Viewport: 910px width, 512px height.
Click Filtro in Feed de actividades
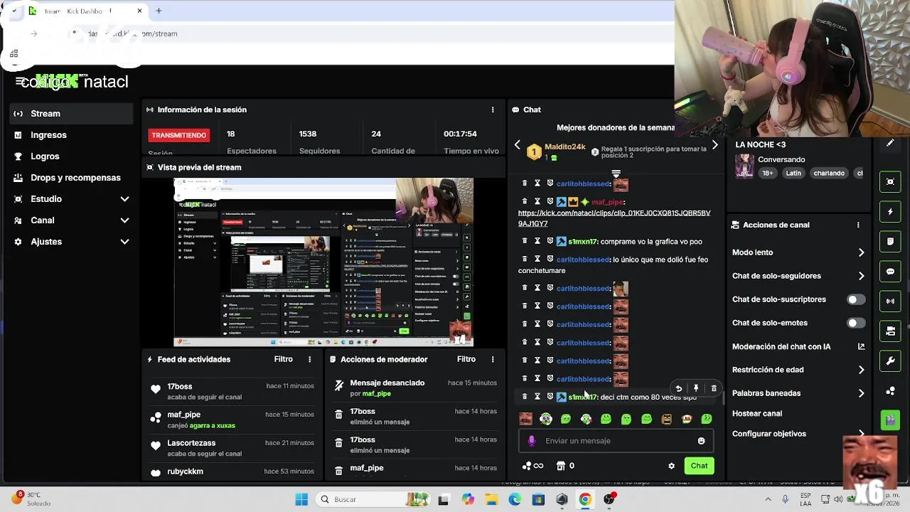[x=283, y=359]
